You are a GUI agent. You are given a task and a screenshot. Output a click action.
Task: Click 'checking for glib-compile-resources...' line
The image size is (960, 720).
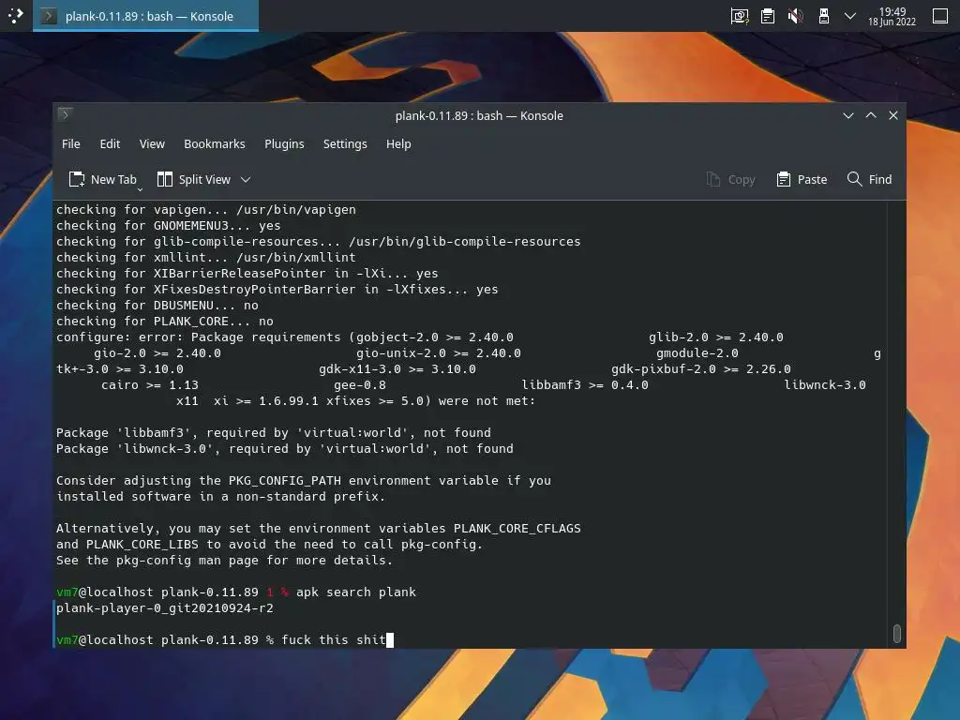click(319, 241)
